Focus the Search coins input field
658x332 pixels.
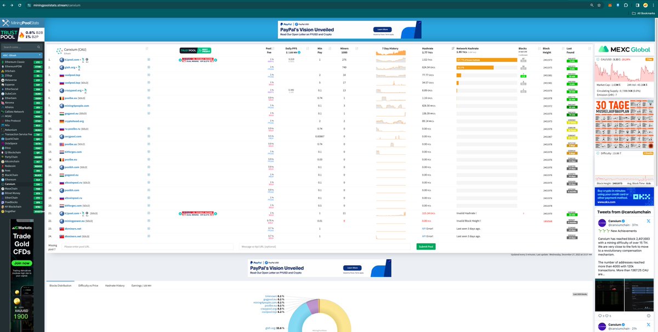[21, 48]
